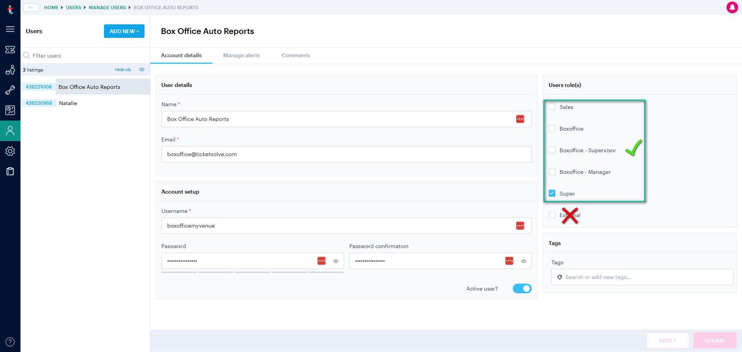Click the ADD NEW + button
This screenshot has height=352, width=742.
124,31
